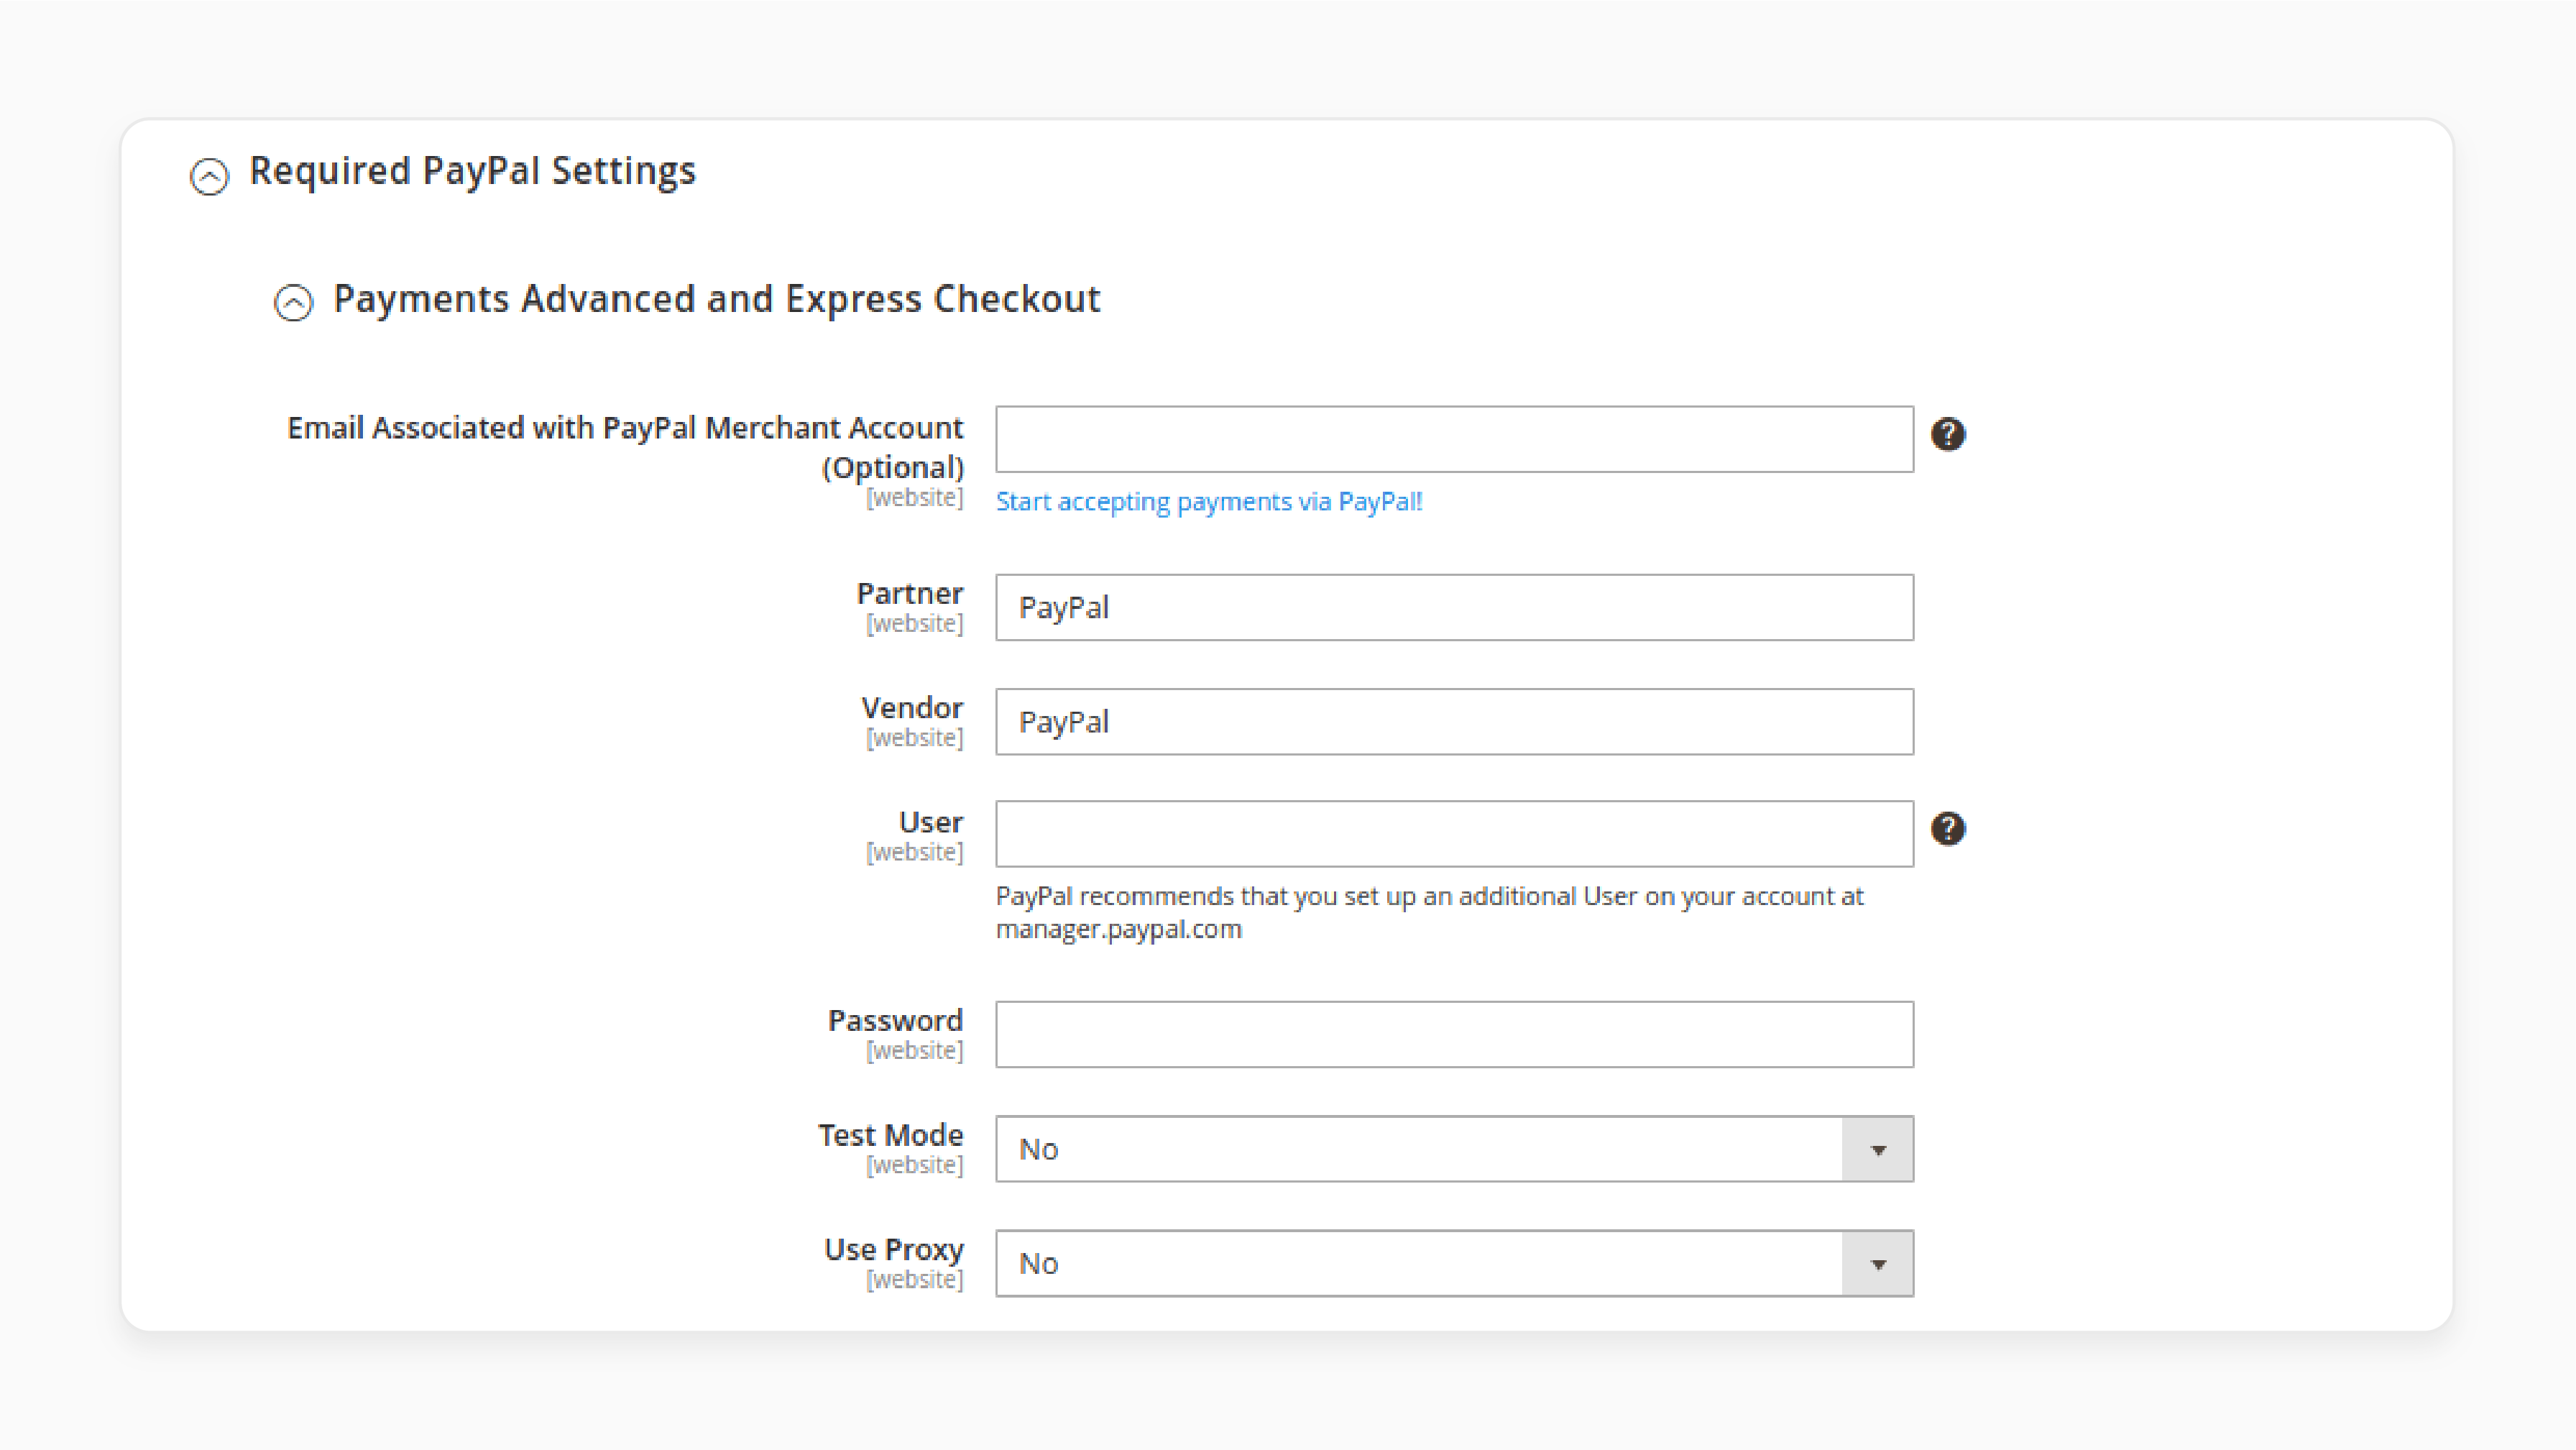
Task: Click the manager.paypal.com recommendation note
Action: tap(1429, 912)
